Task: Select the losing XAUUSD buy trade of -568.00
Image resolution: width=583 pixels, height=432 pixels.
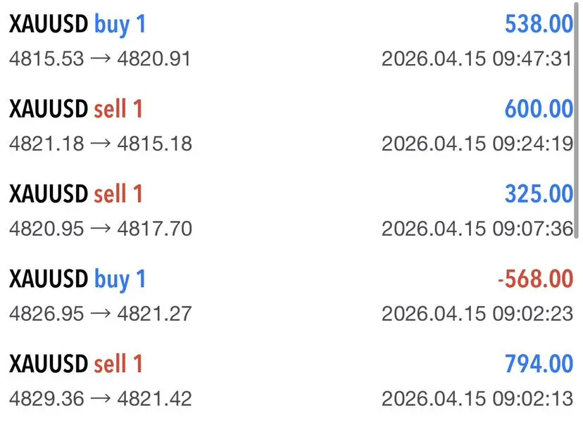Action: [x=291, y=296]
